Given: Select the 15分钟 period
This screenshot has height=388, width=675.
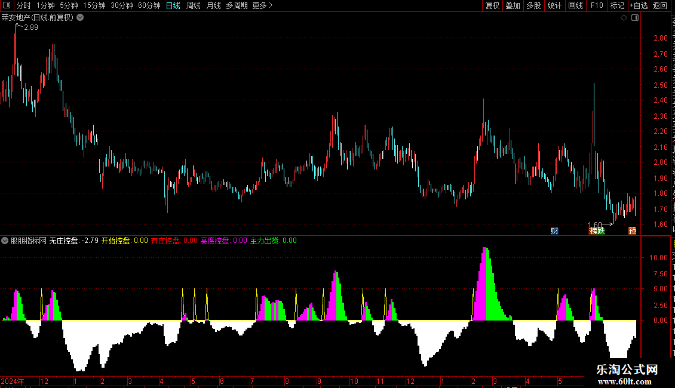Looking at the screenshot, I should tap(94, 5).
